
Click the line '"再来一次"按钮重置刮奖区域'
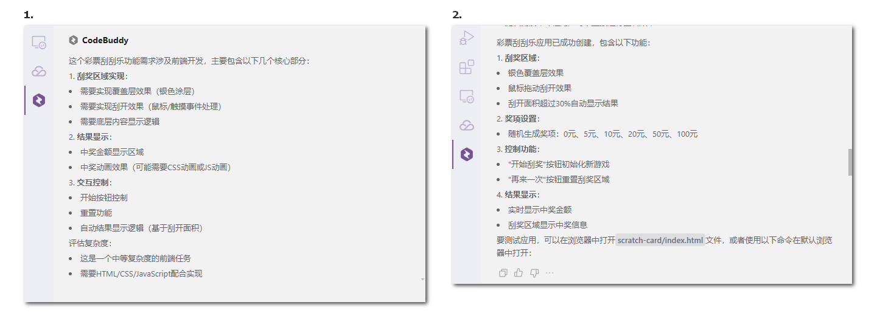coord(559,179)
